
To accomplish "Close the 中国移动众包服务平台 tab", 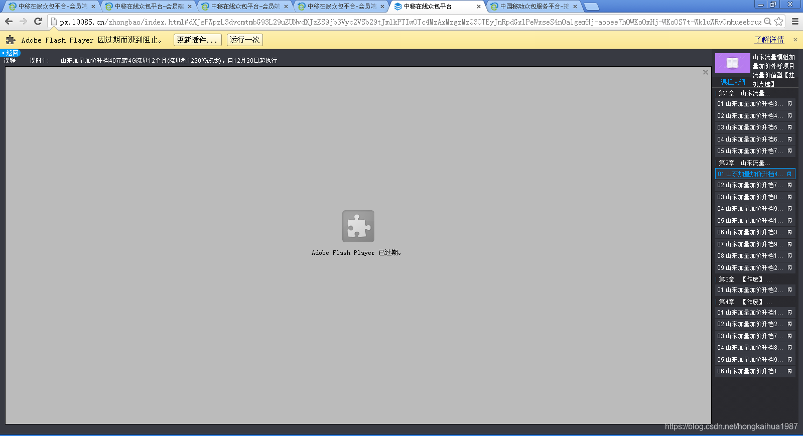I will point(575,7).
